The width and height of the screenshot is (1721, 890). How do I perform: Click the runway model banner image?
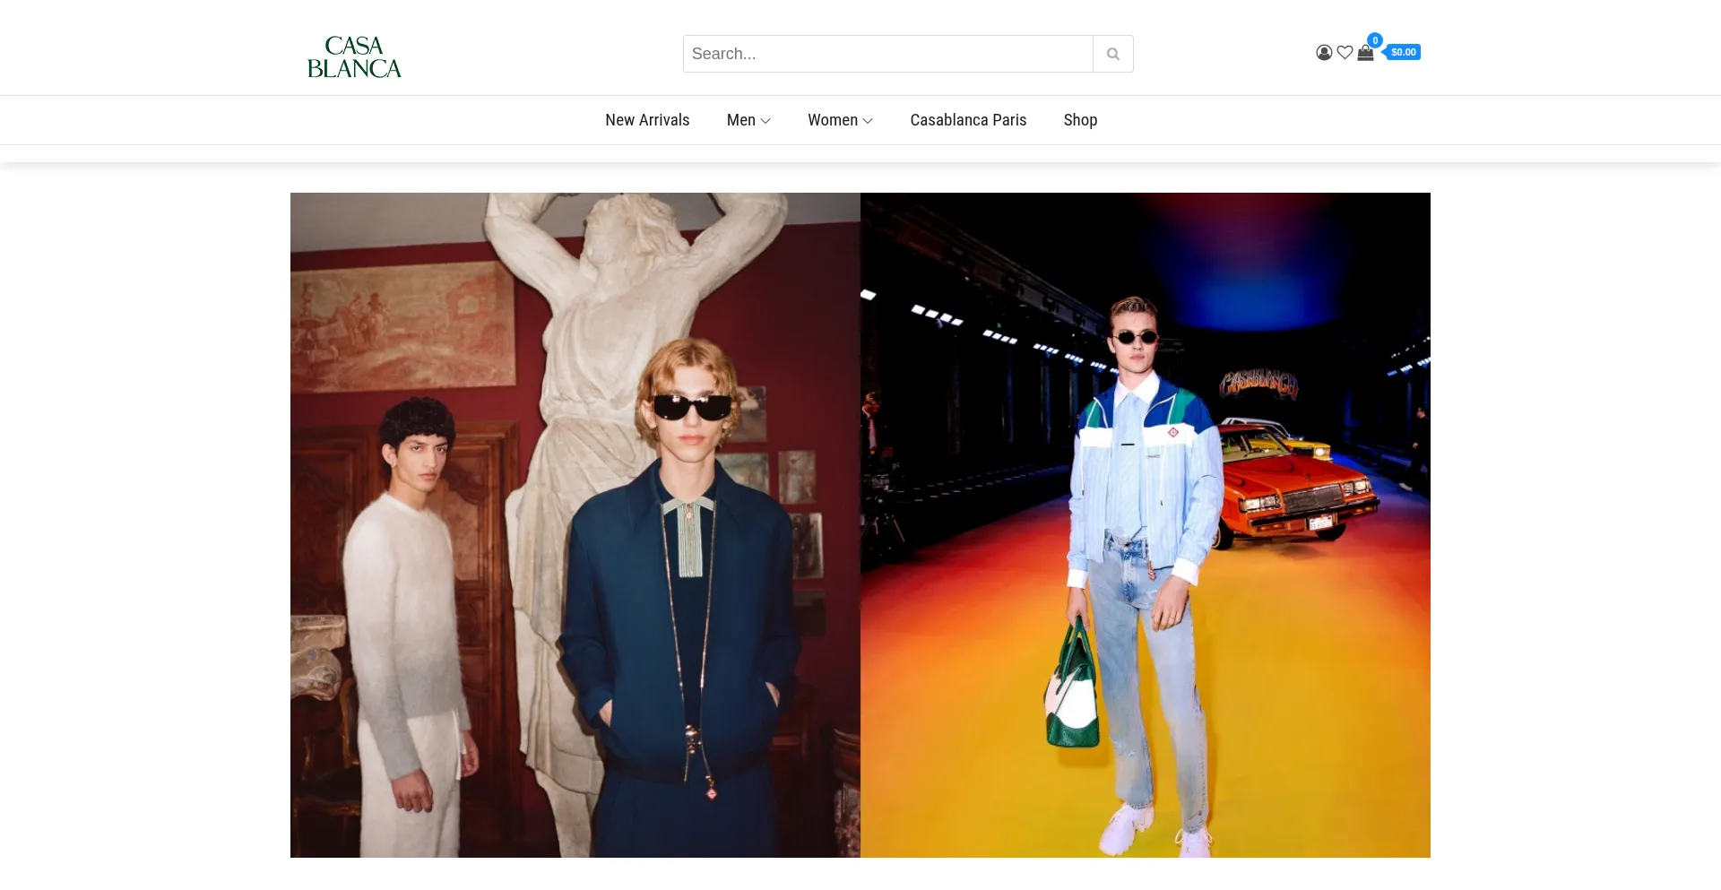click(x=1146, y=525)
